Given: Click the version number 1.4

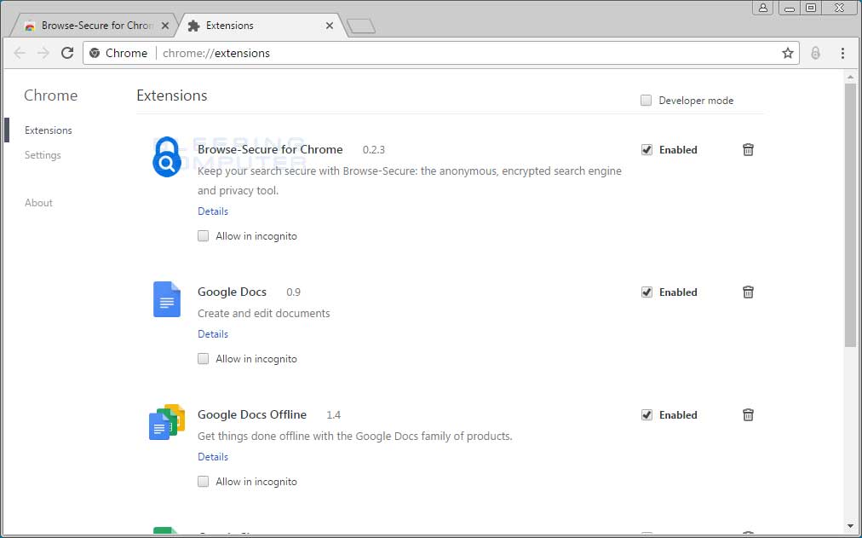Looking at the screenshot, I should [334, 414].
